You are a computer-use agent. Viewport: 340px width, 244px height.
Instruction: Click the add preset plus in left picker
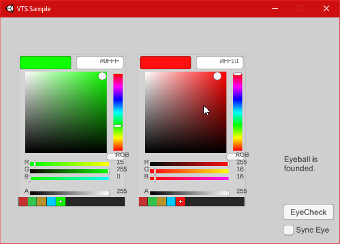point(61,202)
